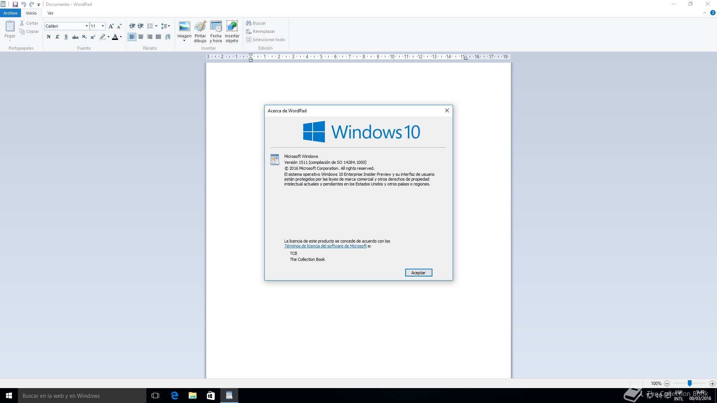Image resolution: width=717 pixels, height=403 pixels.
Task: Click Copiar in Portapapeles group
Action: tap(29, 31)
